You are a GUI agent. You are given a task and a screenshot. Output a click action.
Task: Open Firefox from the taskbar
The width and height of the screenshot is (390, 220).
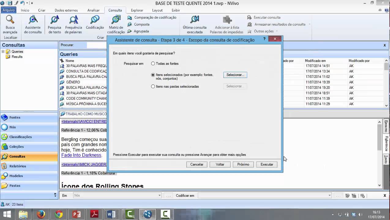(x=41, y=214)
